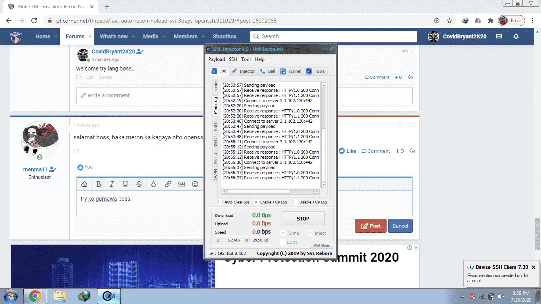
Task: Check the Disable TCP Log checkbox
Action: 295,202
